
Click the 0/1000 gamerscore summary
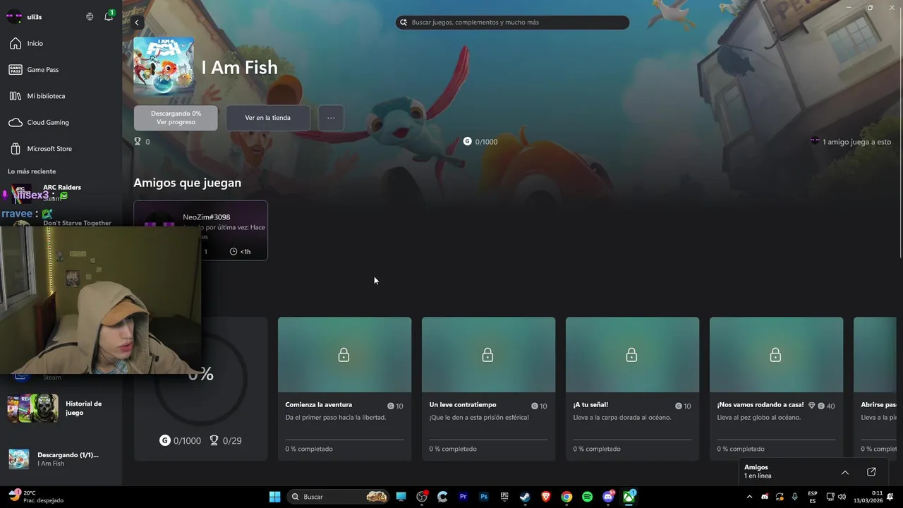(x=181, y=440)
